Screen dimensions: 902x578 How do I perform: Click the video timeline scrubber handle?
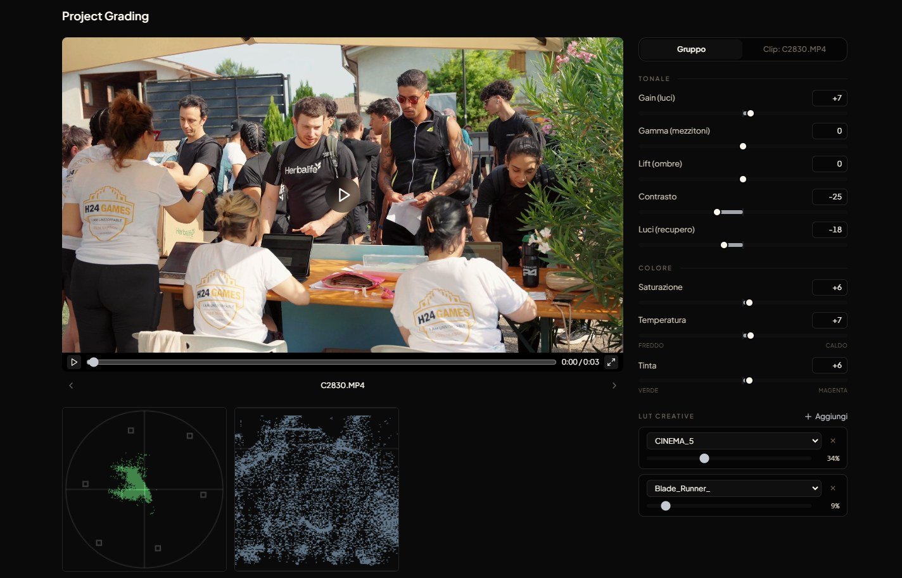pos(93,362)
